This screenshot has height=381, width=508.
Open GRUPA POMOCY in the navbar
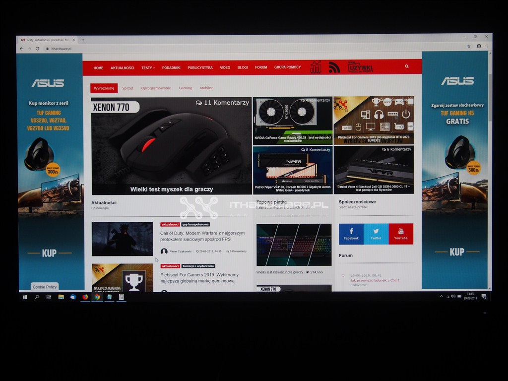point(287,67)
